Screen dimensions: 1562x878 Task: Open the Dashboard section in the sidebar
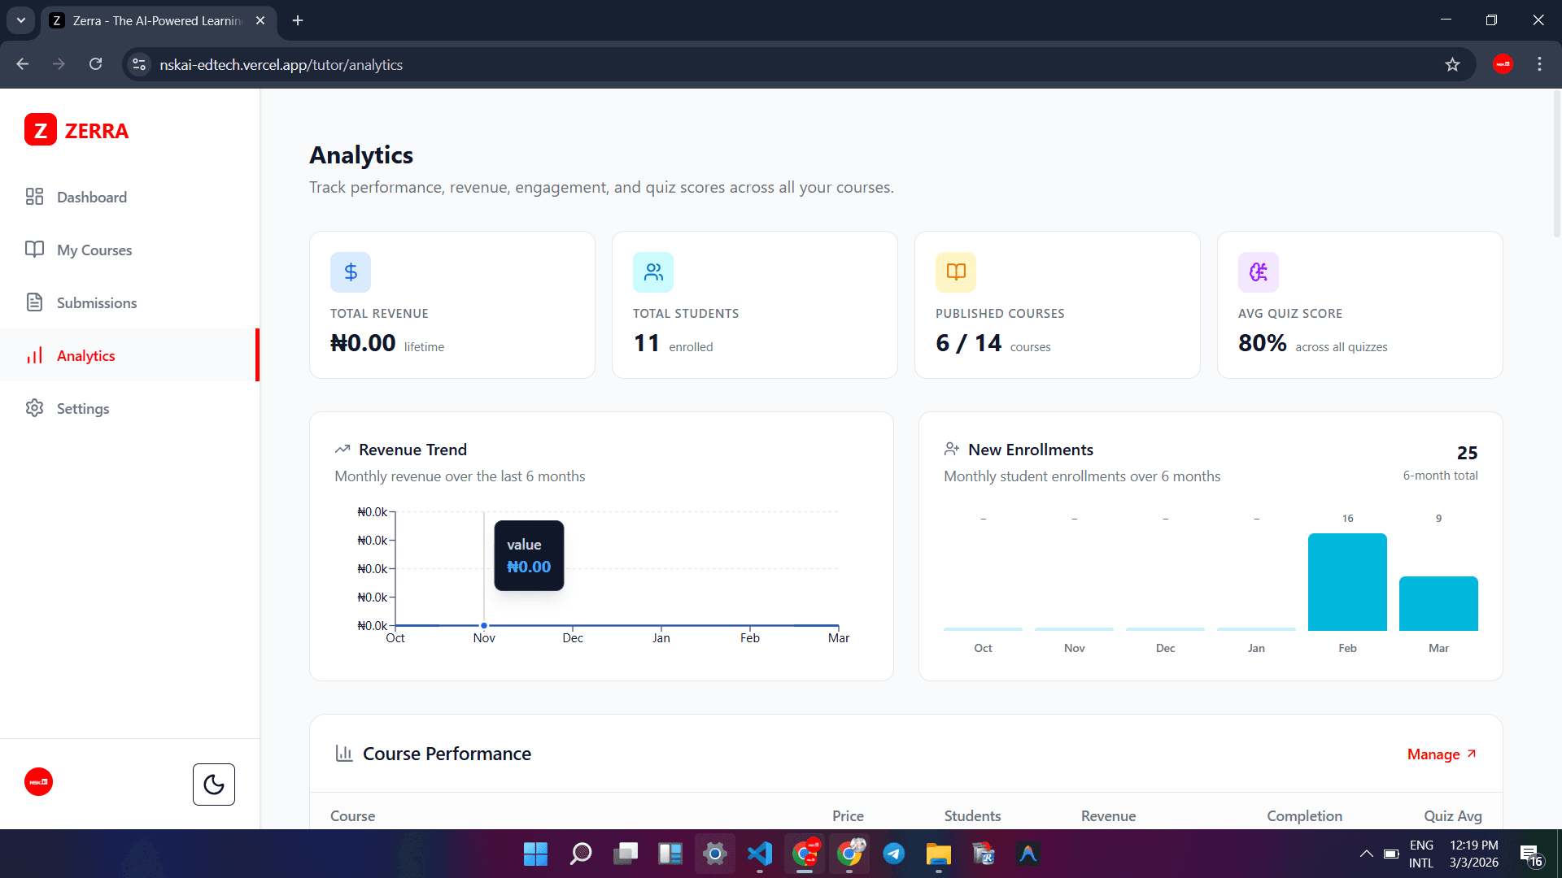coord(92,197)
